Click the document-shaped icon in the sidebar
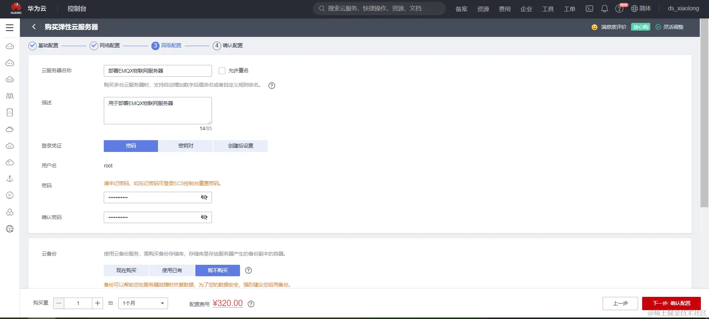 pyautogui.click(x=10, y=112)
